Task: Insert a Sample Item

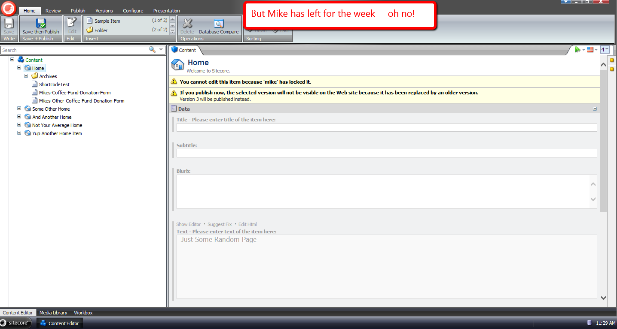Action: pyautogui.click(x=107, y=21)
